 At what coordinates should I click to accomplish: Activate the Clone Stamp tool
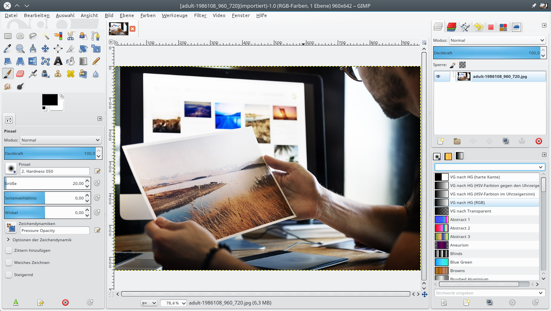tap(58, 74)
